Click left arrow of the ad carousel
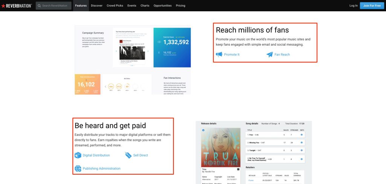Screen dimensions: 386x184 point(116,51)
